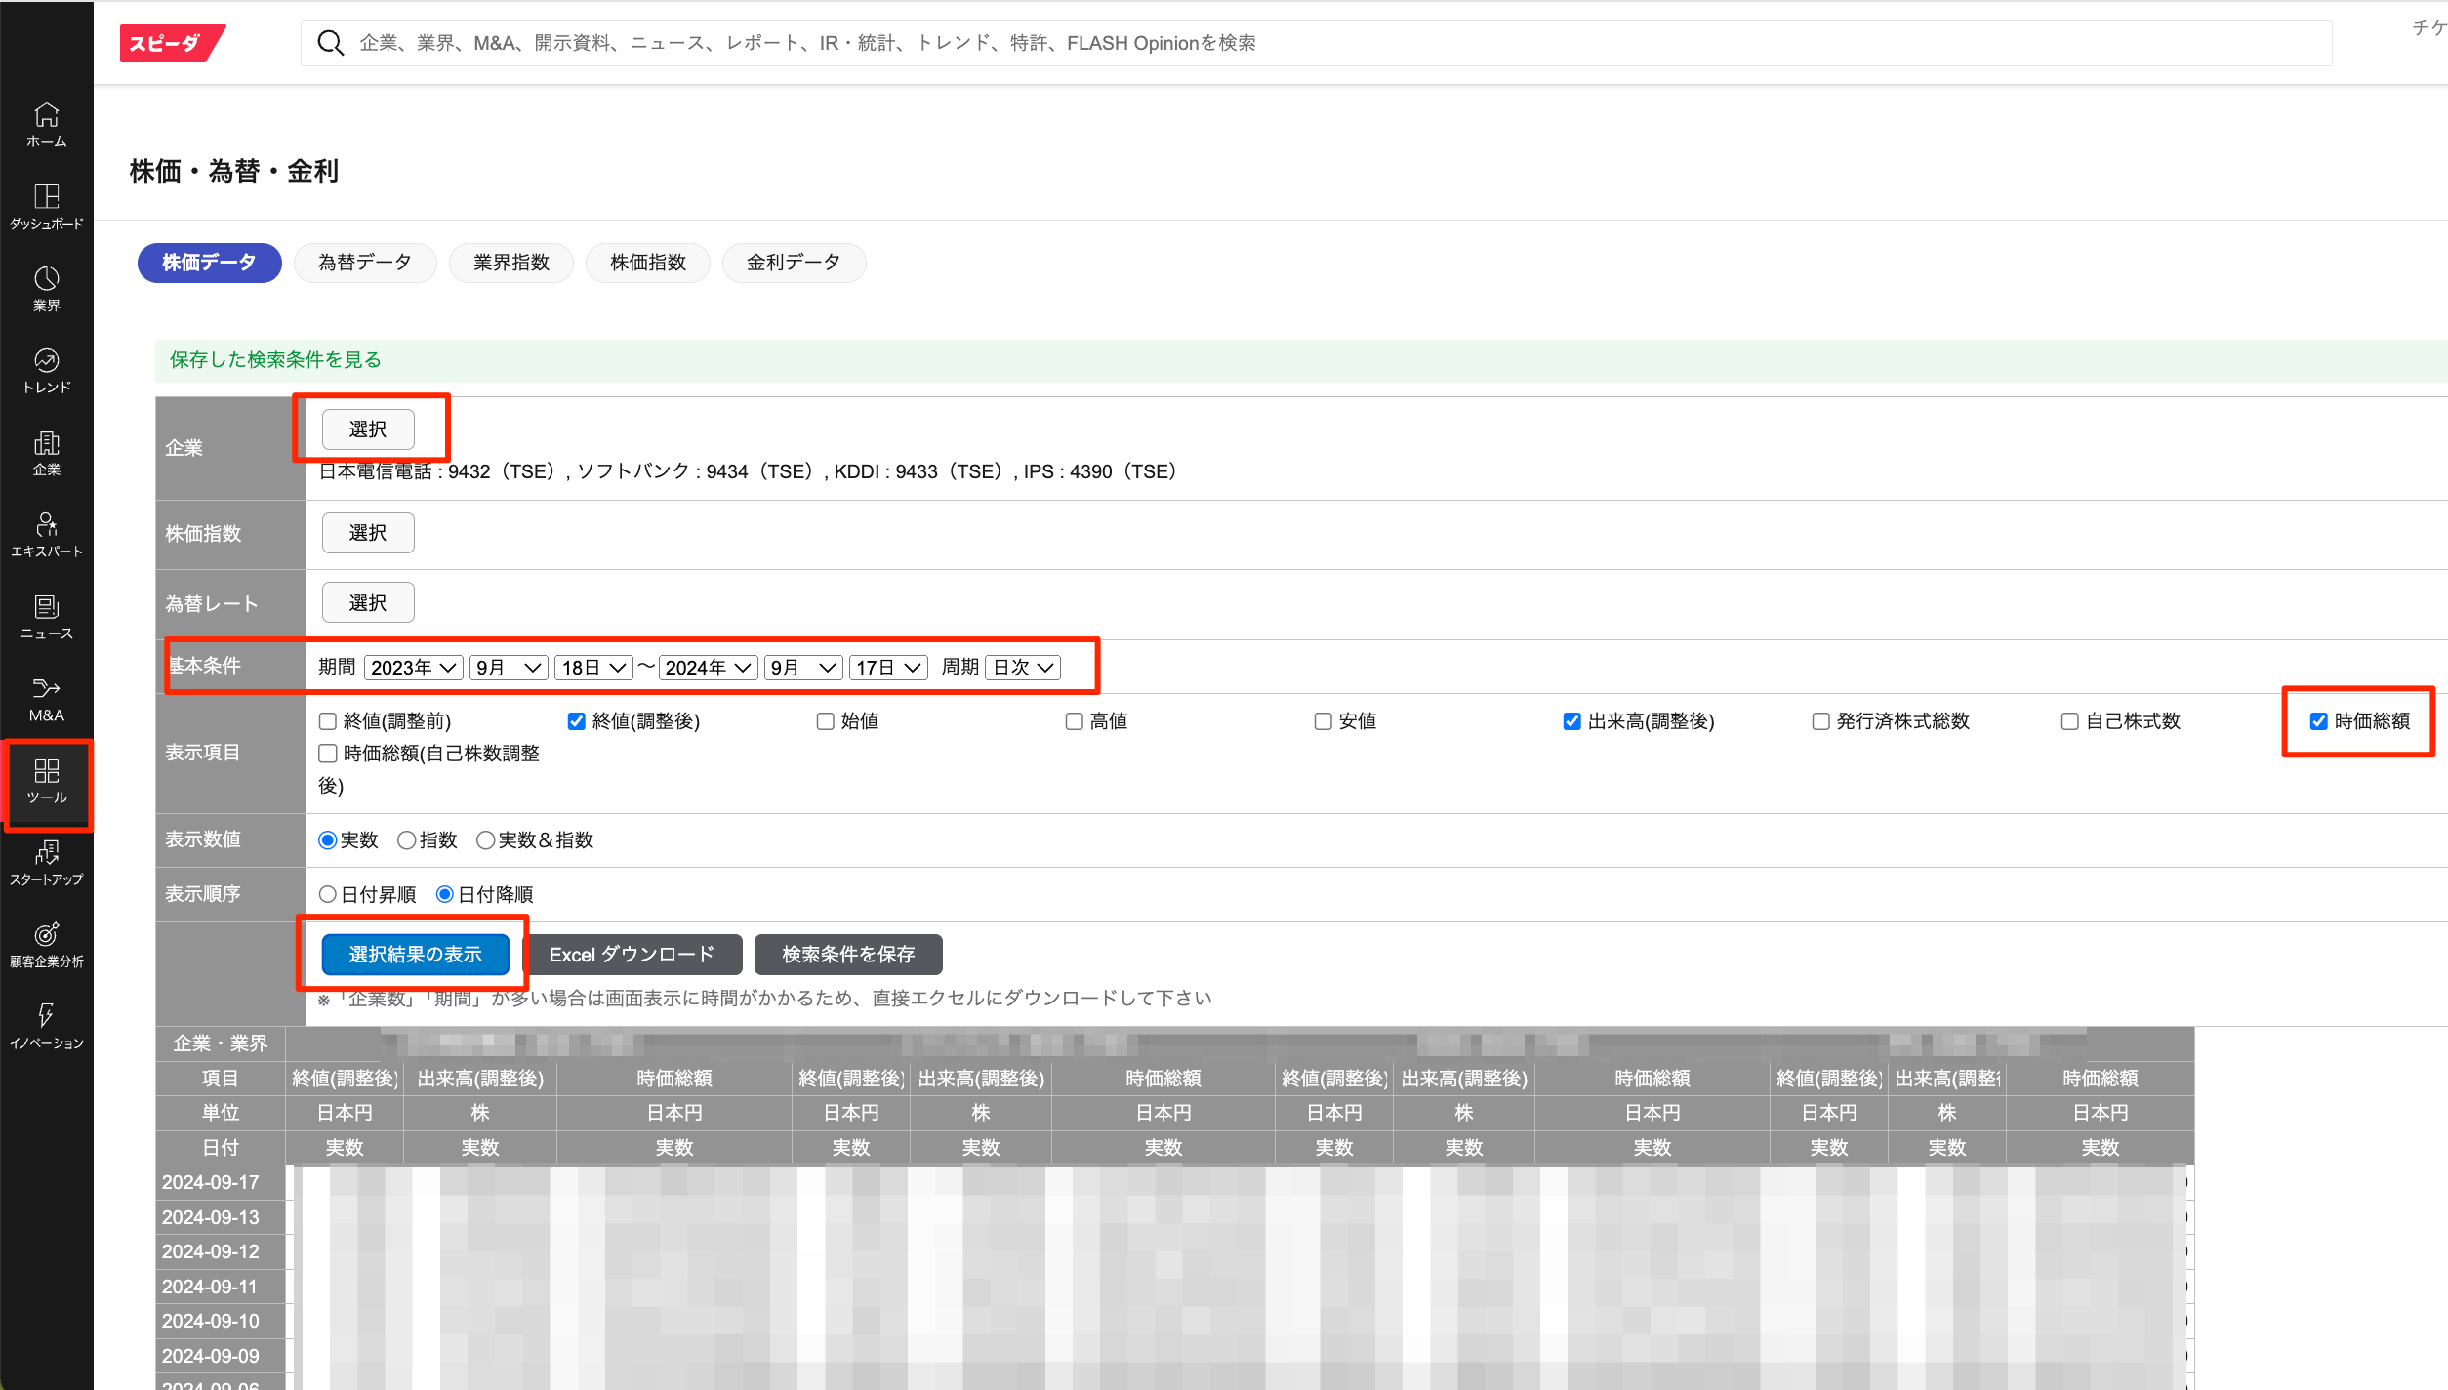
Task: Open the イノベーション sidebar icon
Action: [46, 1027]
